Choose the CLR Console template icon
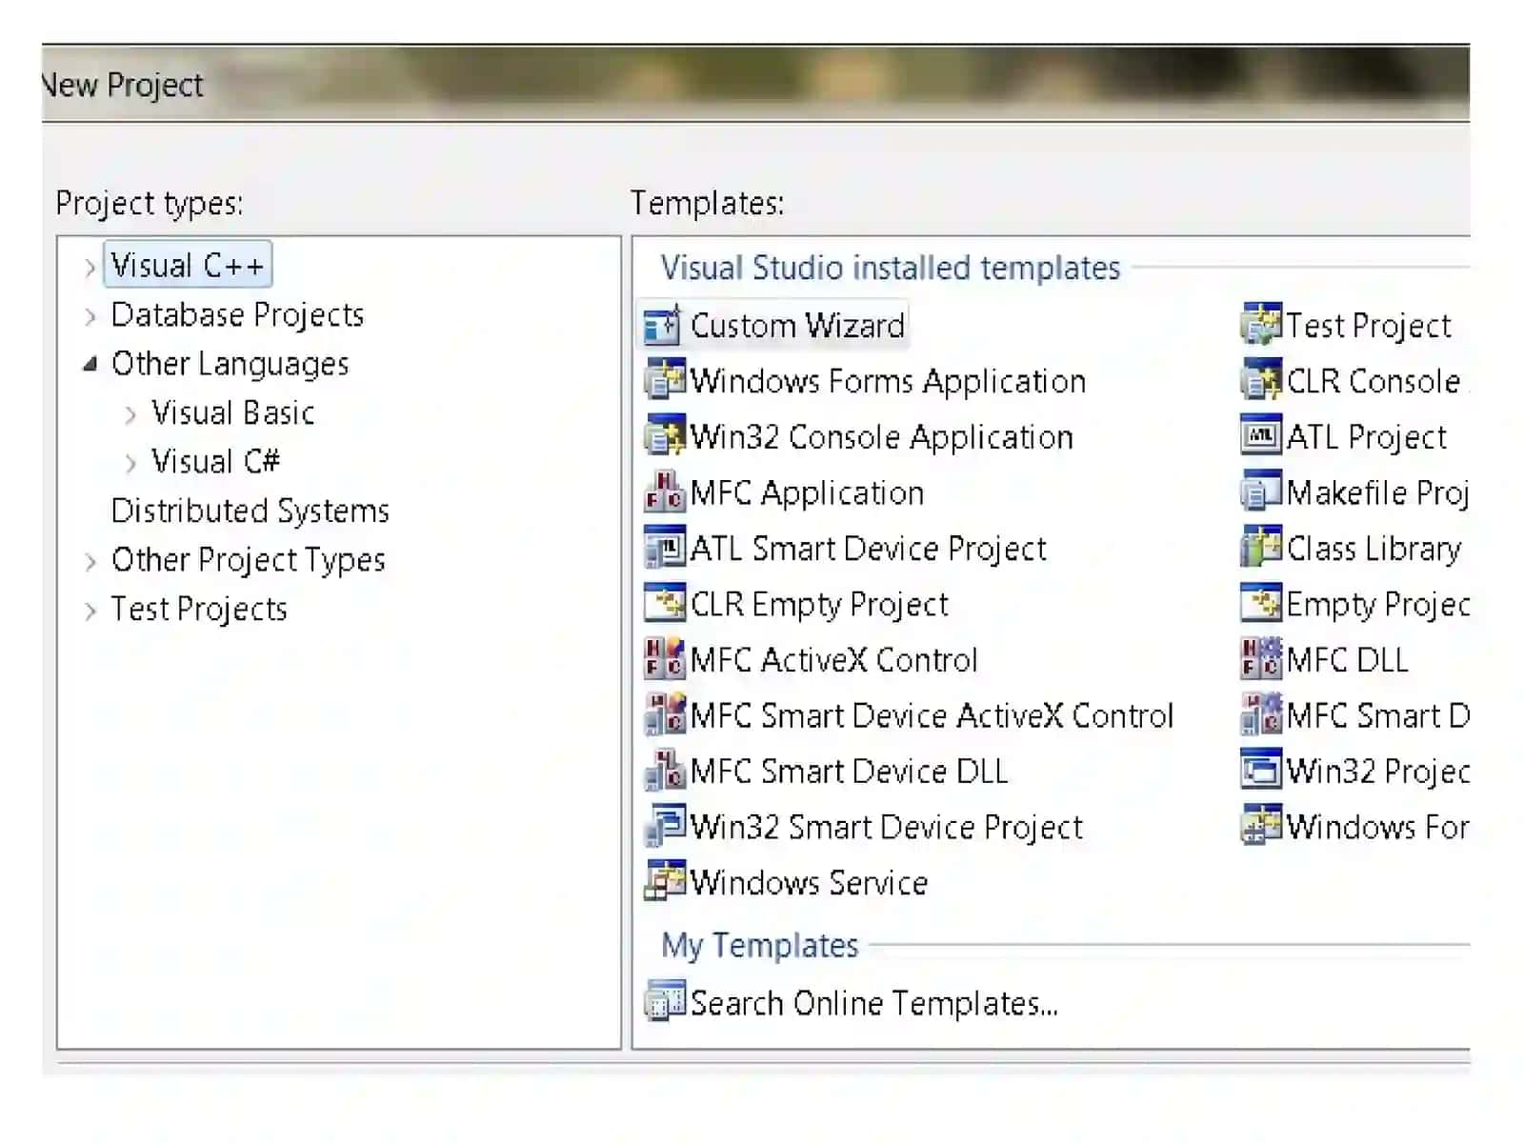Screen dimensions: 1524x1143 [1261, 381]
